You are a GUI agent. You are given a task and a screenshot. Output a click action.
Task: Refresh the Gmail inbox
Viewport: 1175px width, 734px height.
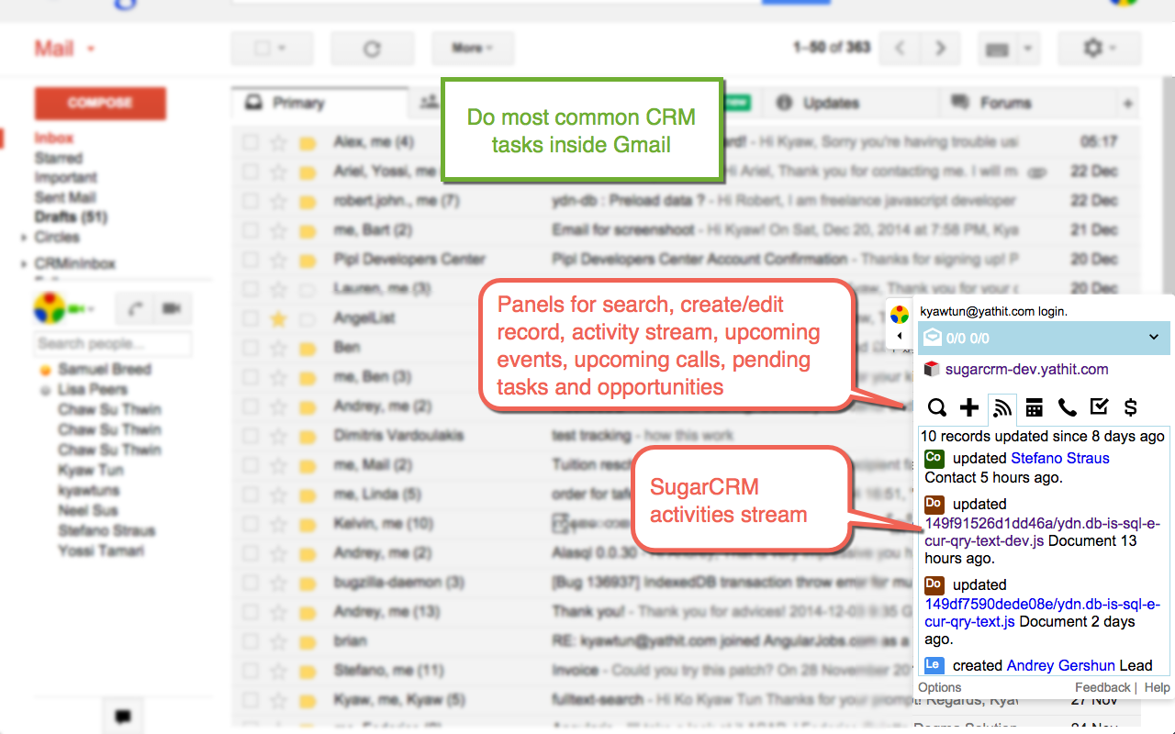tap(372, 49)
